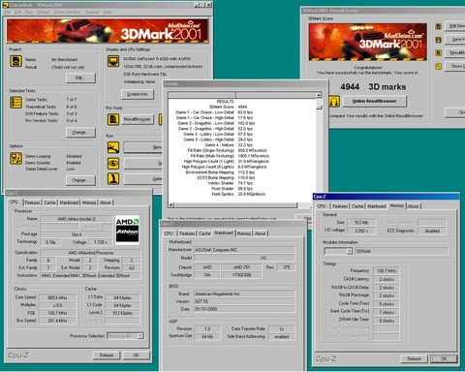The image size is (465, 372).
Task: Click the processor Name field AMD Athlon (model 2)
Action: 77,219
